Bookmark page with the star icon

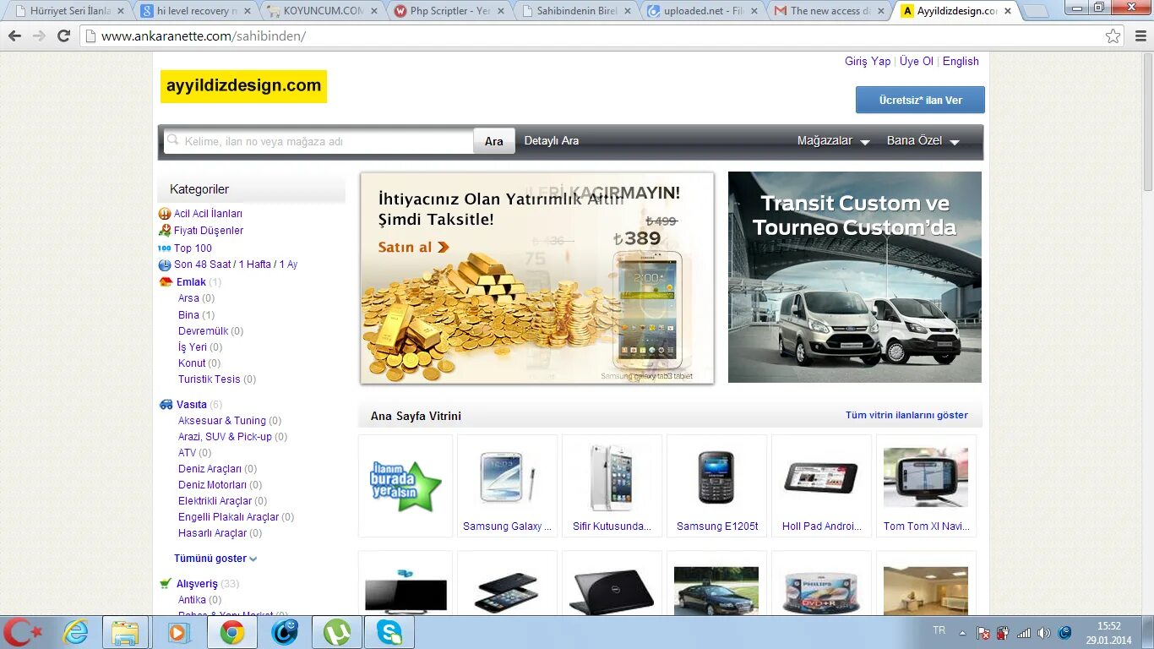click(x=1113, y=36)
